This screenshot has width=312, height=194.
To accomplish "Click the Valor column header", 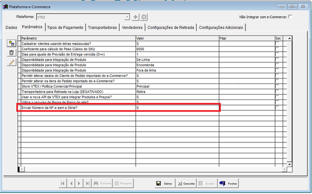I will click(x=177, y=38).
